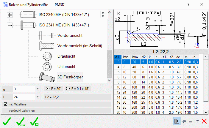Screen dimensions: 209x128
Task: Click the tree structure icon
Action: (103, 14)
